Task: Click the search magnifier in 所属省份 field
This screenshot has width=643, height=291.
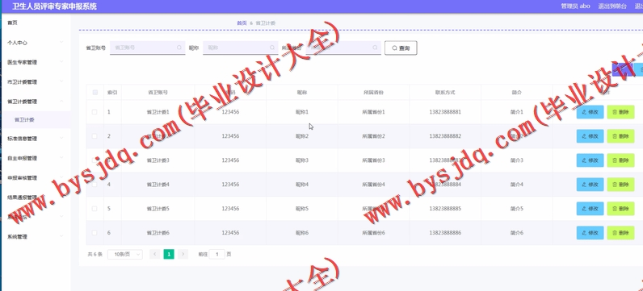Action: pyautogui.click(x=375, y=48)
